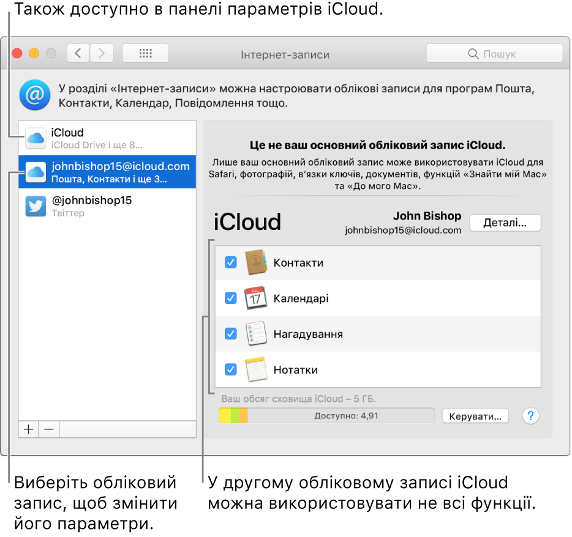Click the Контакти label in services list
The width and height of the screenshot is (572, 537).
click(298, 262)
